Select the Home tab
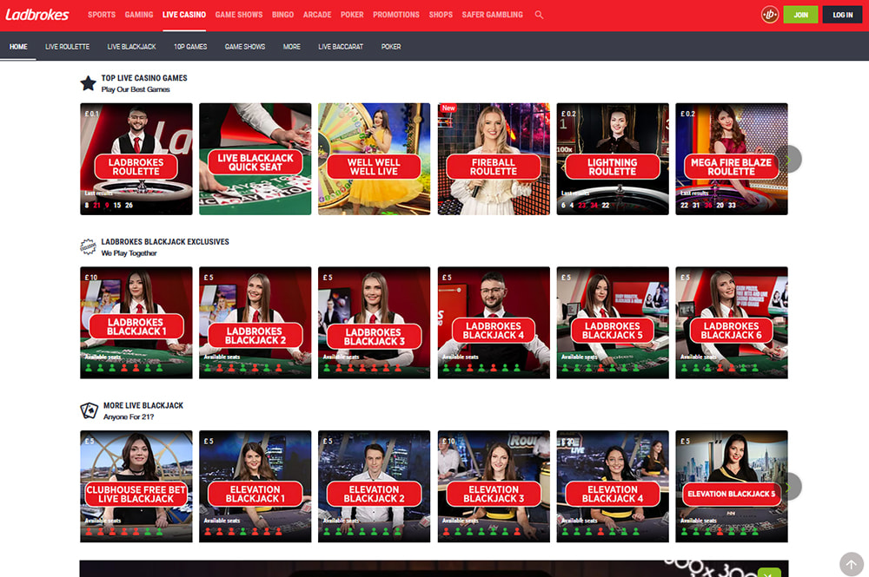Screen dimensions: 869x577 [18, 47]
